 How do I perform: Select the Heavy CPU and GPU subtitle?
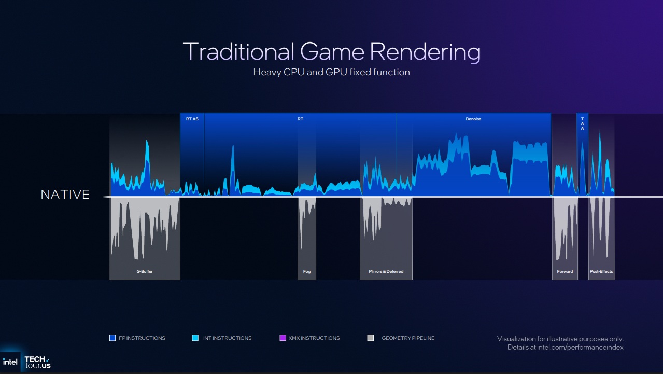(x=331, y=72)
